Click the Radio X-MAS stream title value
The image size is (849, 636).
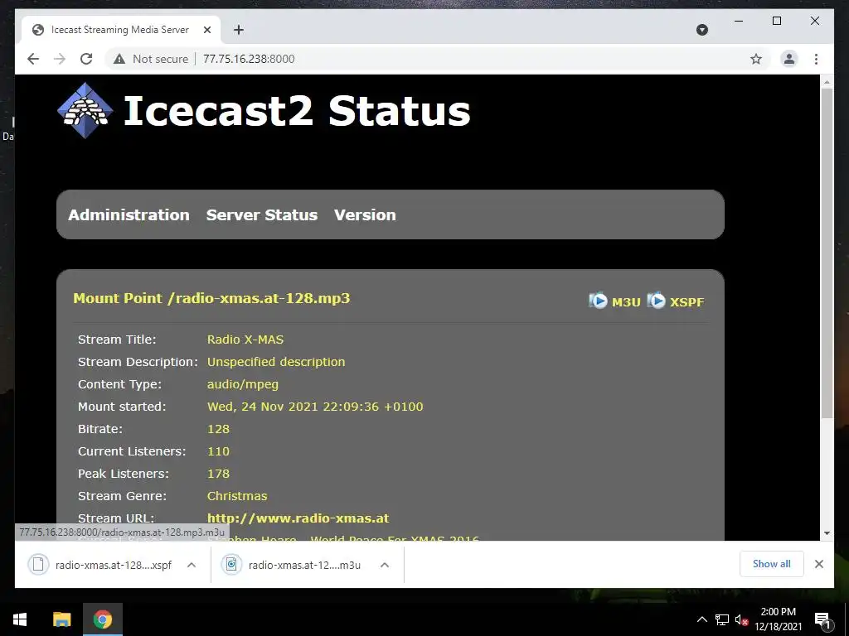click(x=245, y=340)
